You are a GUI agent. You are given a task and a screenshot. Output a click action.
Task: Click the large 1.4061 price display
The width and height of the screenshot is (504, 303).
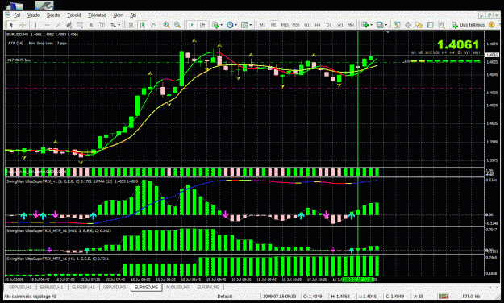[x=458, y=44]
